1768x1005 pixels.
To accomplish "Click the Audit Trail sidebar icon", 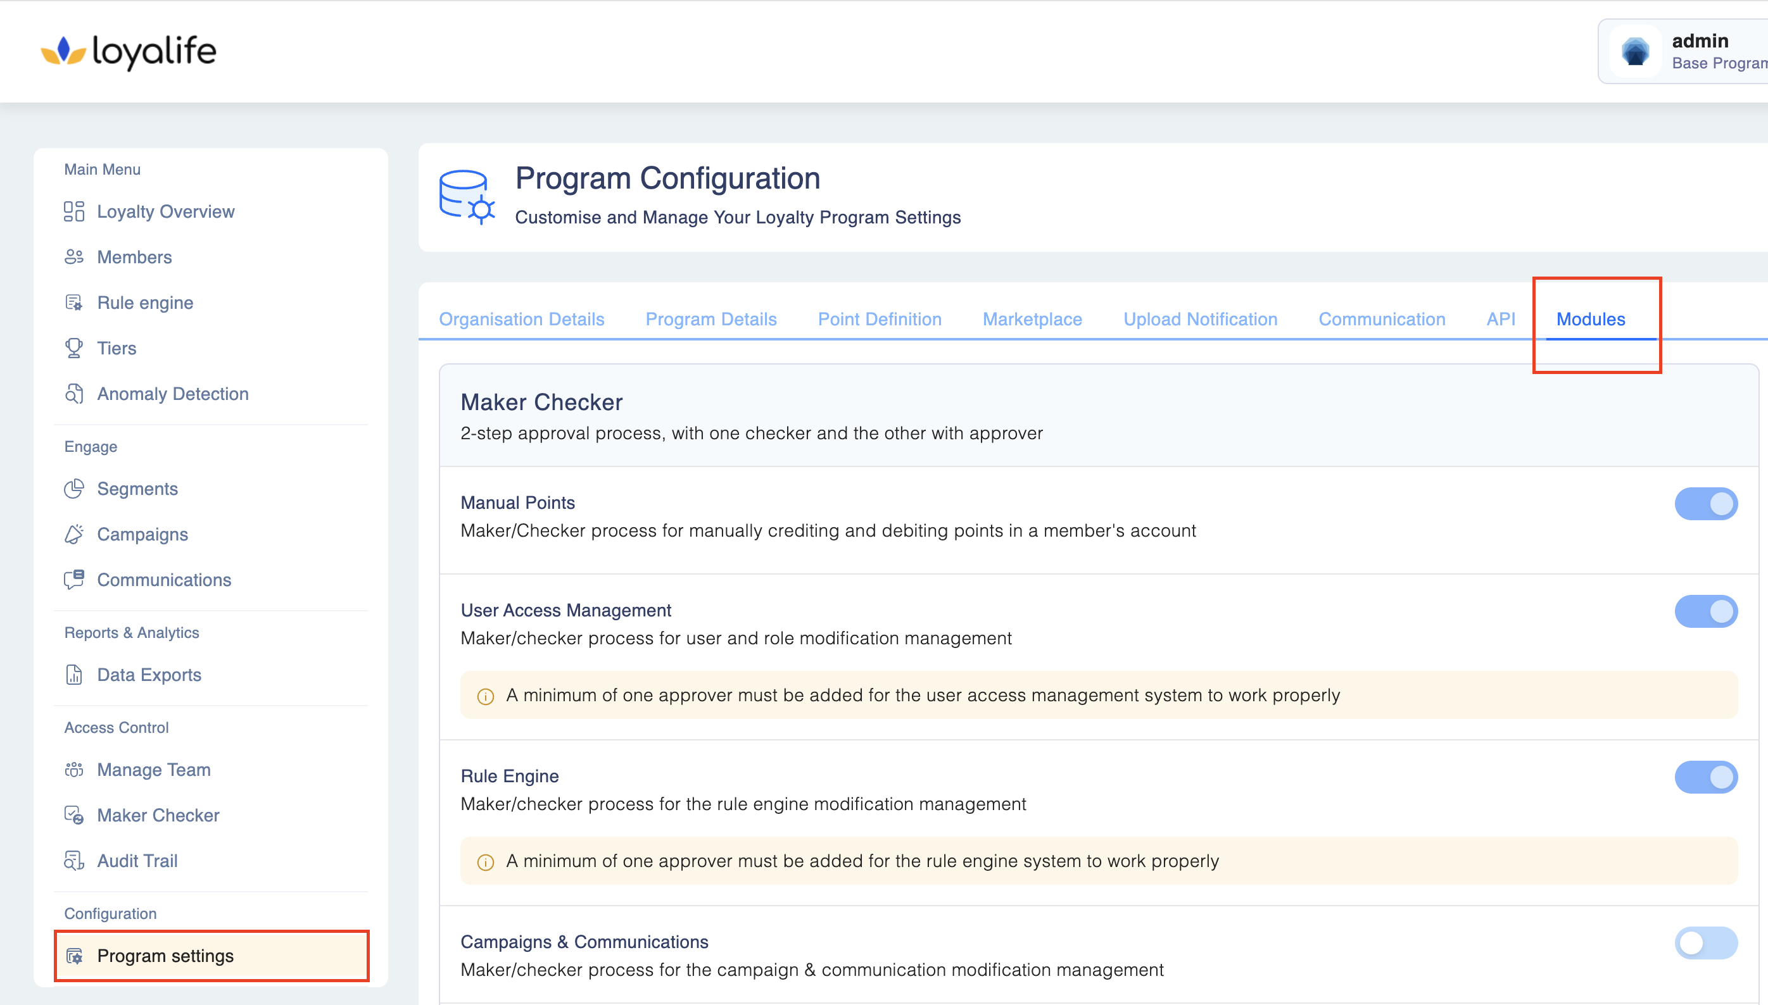I will (74, 861).
